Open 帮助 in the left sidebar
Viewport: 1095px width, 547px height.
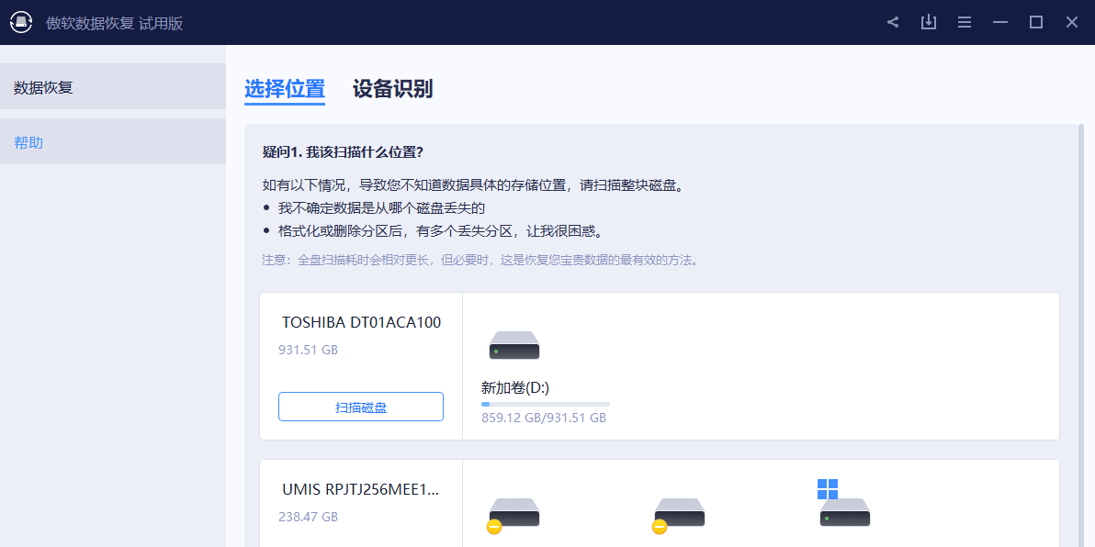pyautogui.click(x=28, y=140)
